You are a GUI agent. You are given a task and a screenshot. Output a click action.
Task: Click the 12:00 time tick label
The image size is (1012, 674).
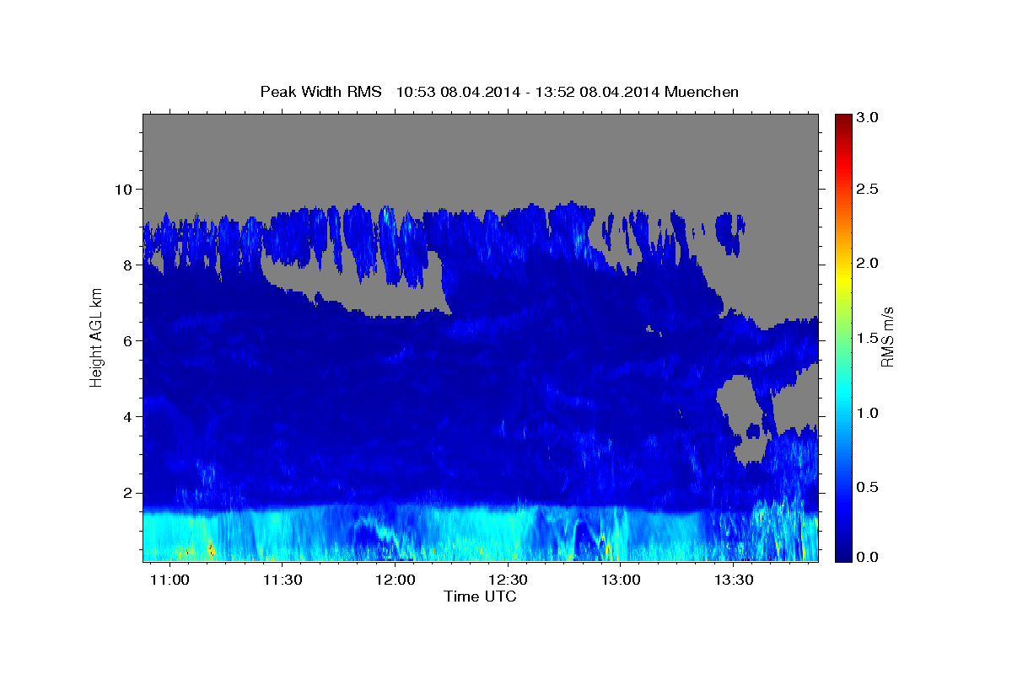coord(396,580)
